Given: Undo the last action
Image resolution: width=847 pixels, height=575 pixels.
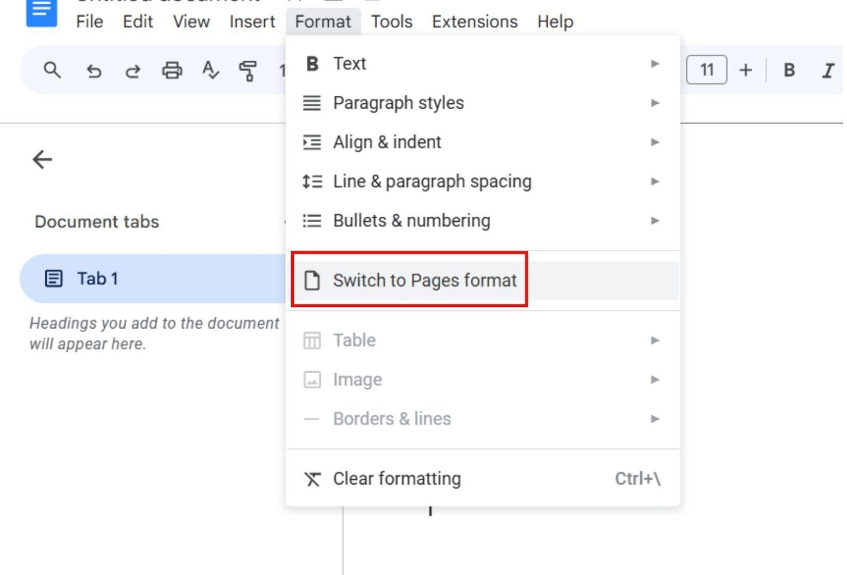Looking at the screenshot, I should click(94, 71).
